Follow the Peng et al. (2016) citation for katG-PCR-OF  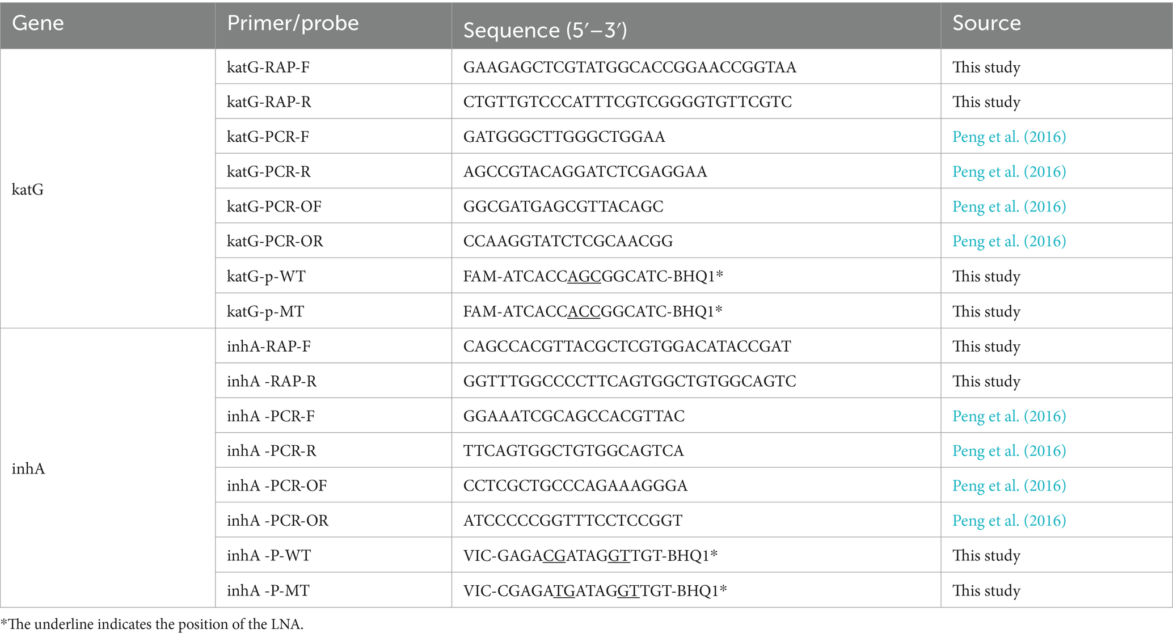point(1009,206)
